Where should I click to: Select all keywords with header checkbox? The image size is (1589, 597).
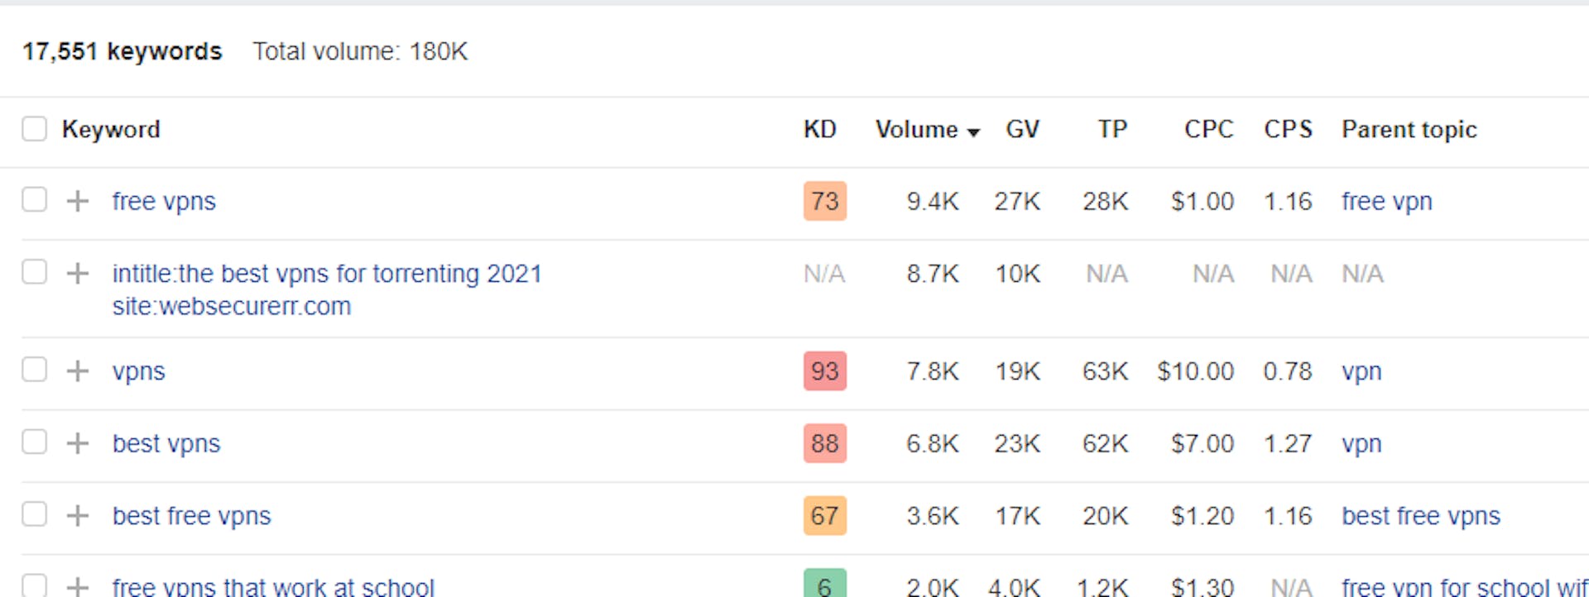34,129
